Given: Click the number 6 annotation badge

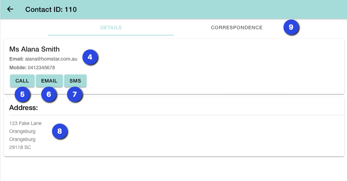Looking at the screenshot, I should (49, 94).
